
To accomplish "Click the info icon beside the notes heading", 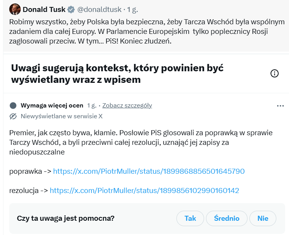I will point(274,74).
